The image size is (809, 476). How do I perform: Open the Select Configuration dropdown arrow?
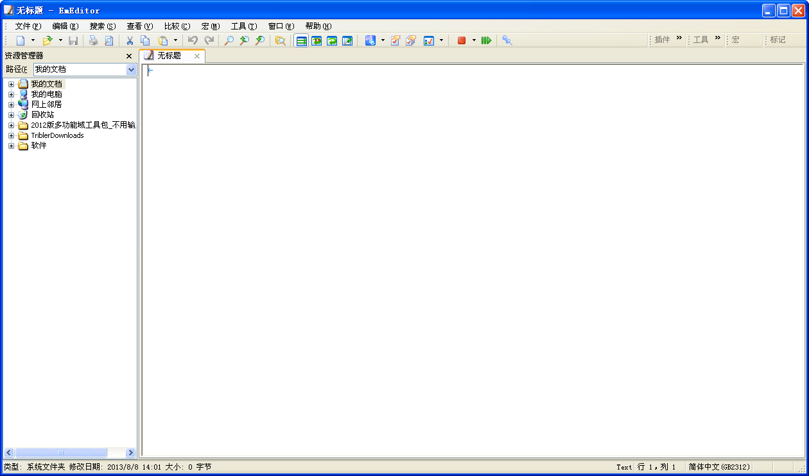tap(383, 40)
